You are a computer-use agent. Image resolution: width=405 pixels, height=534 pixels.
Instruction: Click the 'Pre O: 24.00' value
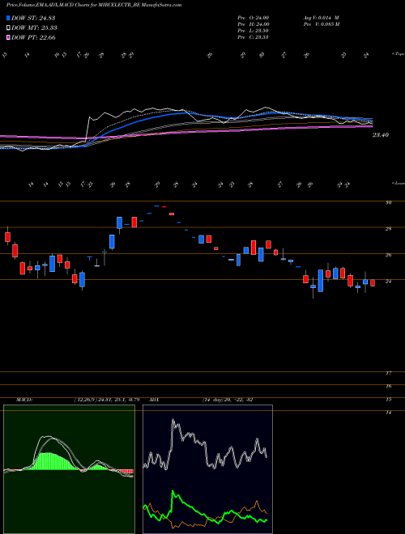pyautogui.click(x=254, y=18)
